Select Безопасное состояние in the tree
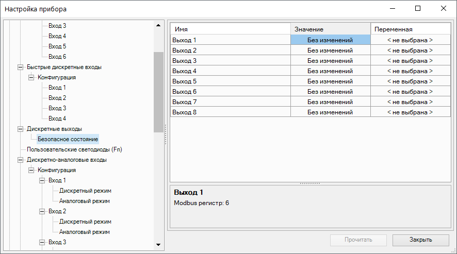Image resolution: width=457 pixels, height=254 pixels. pyautogui.click(x=68, y=139)
